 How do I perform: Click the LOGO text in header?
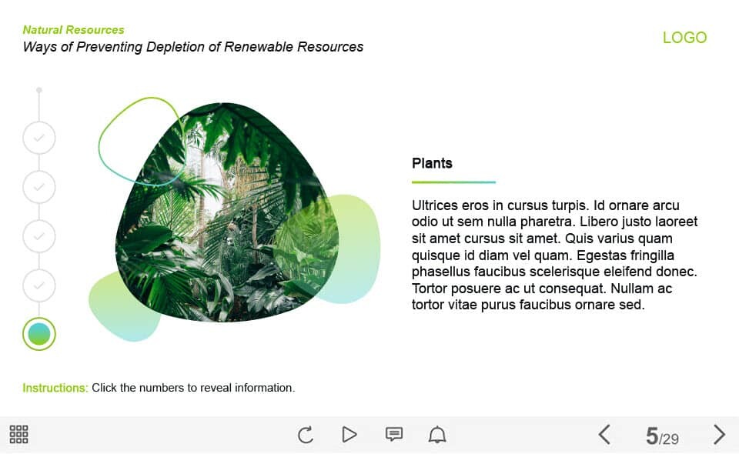(x=684, y=38)
